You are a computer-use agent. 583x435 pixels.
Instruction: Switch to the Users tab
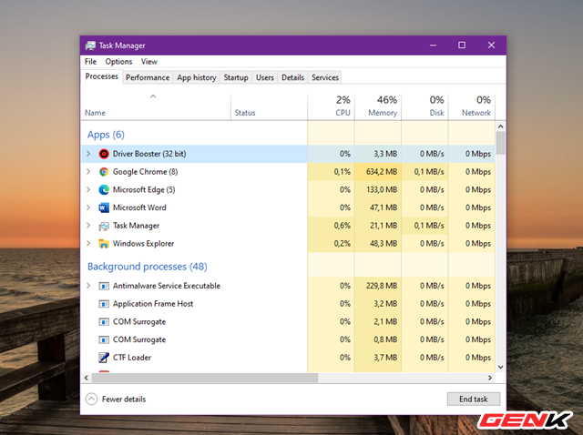point(265,77)
